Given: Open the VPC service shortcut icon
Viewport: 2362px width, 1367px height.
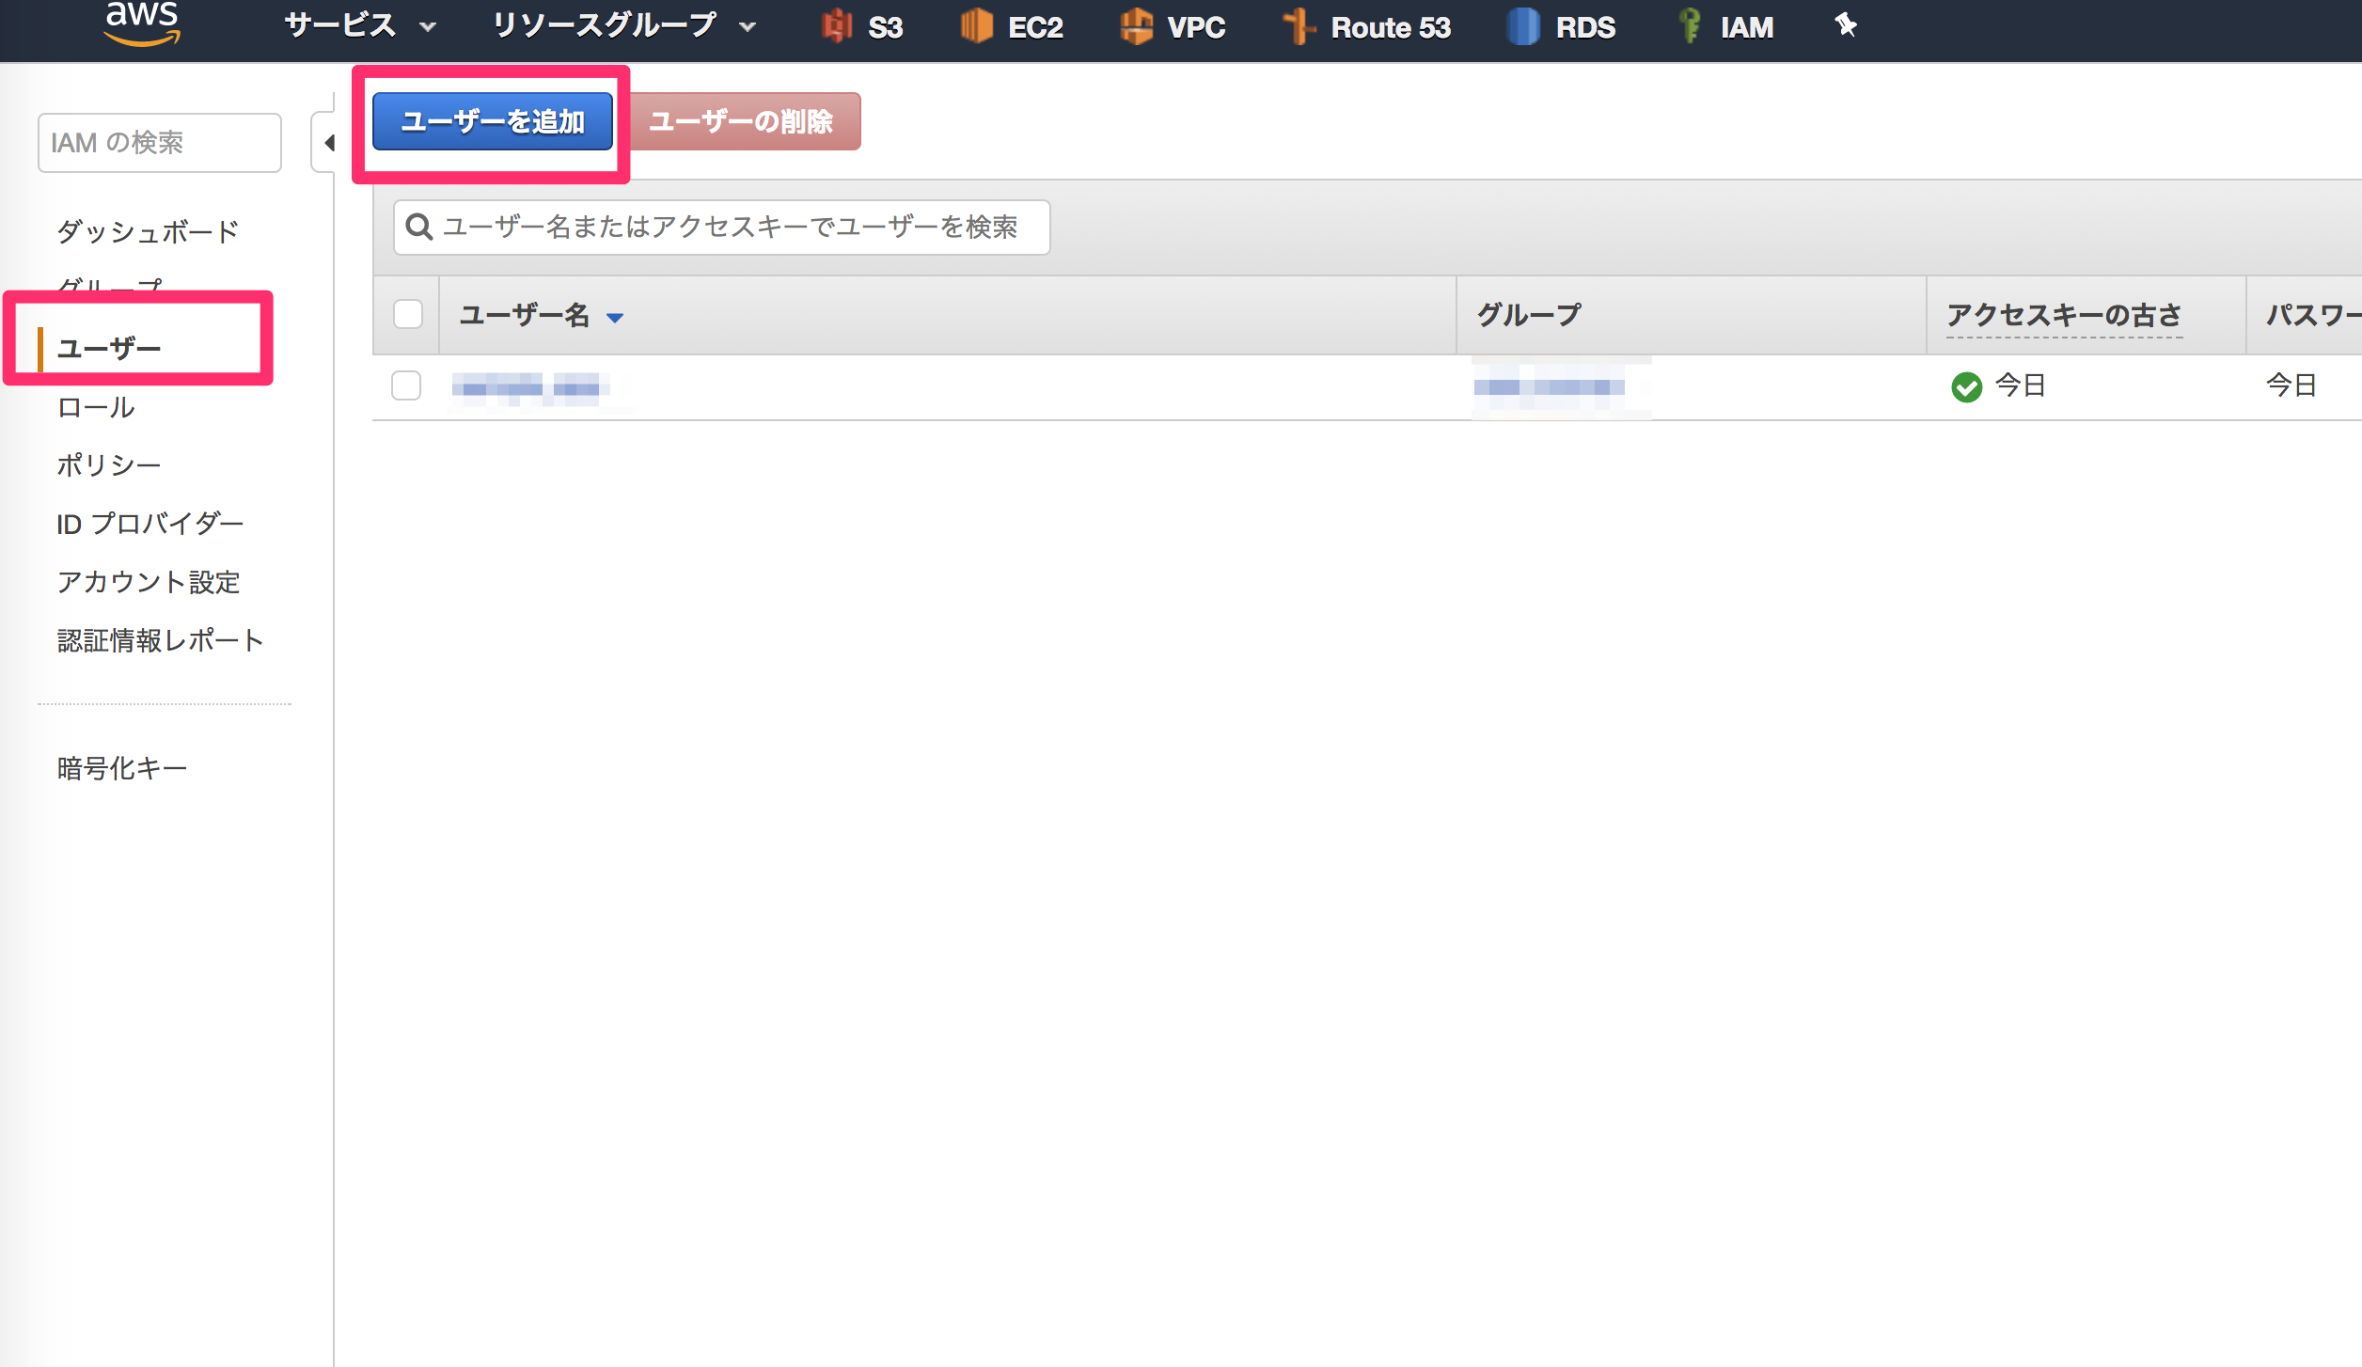Looking at the screenshot, I should [1137, 26].
